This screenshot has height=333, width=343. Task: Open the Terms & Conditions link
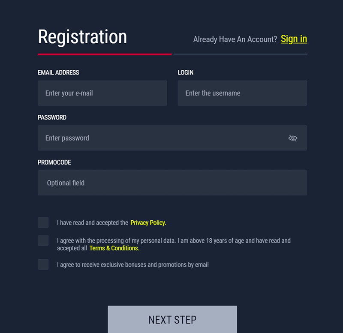pos(114,248)
